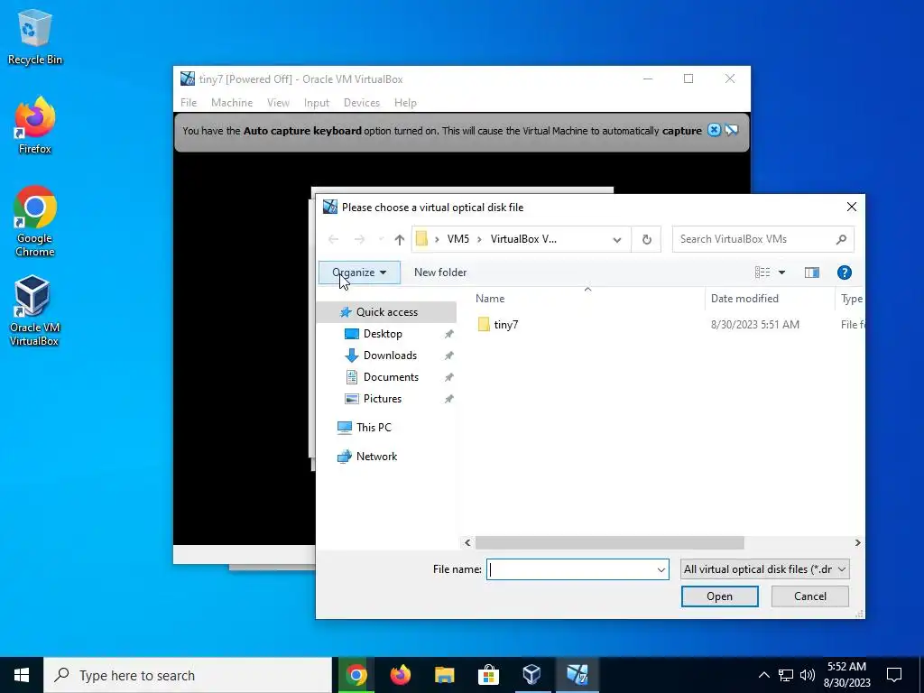Screen dimensions: 924x693
Task: Launch Firefox from the desktop shortcut
Action: coord(35,125)
